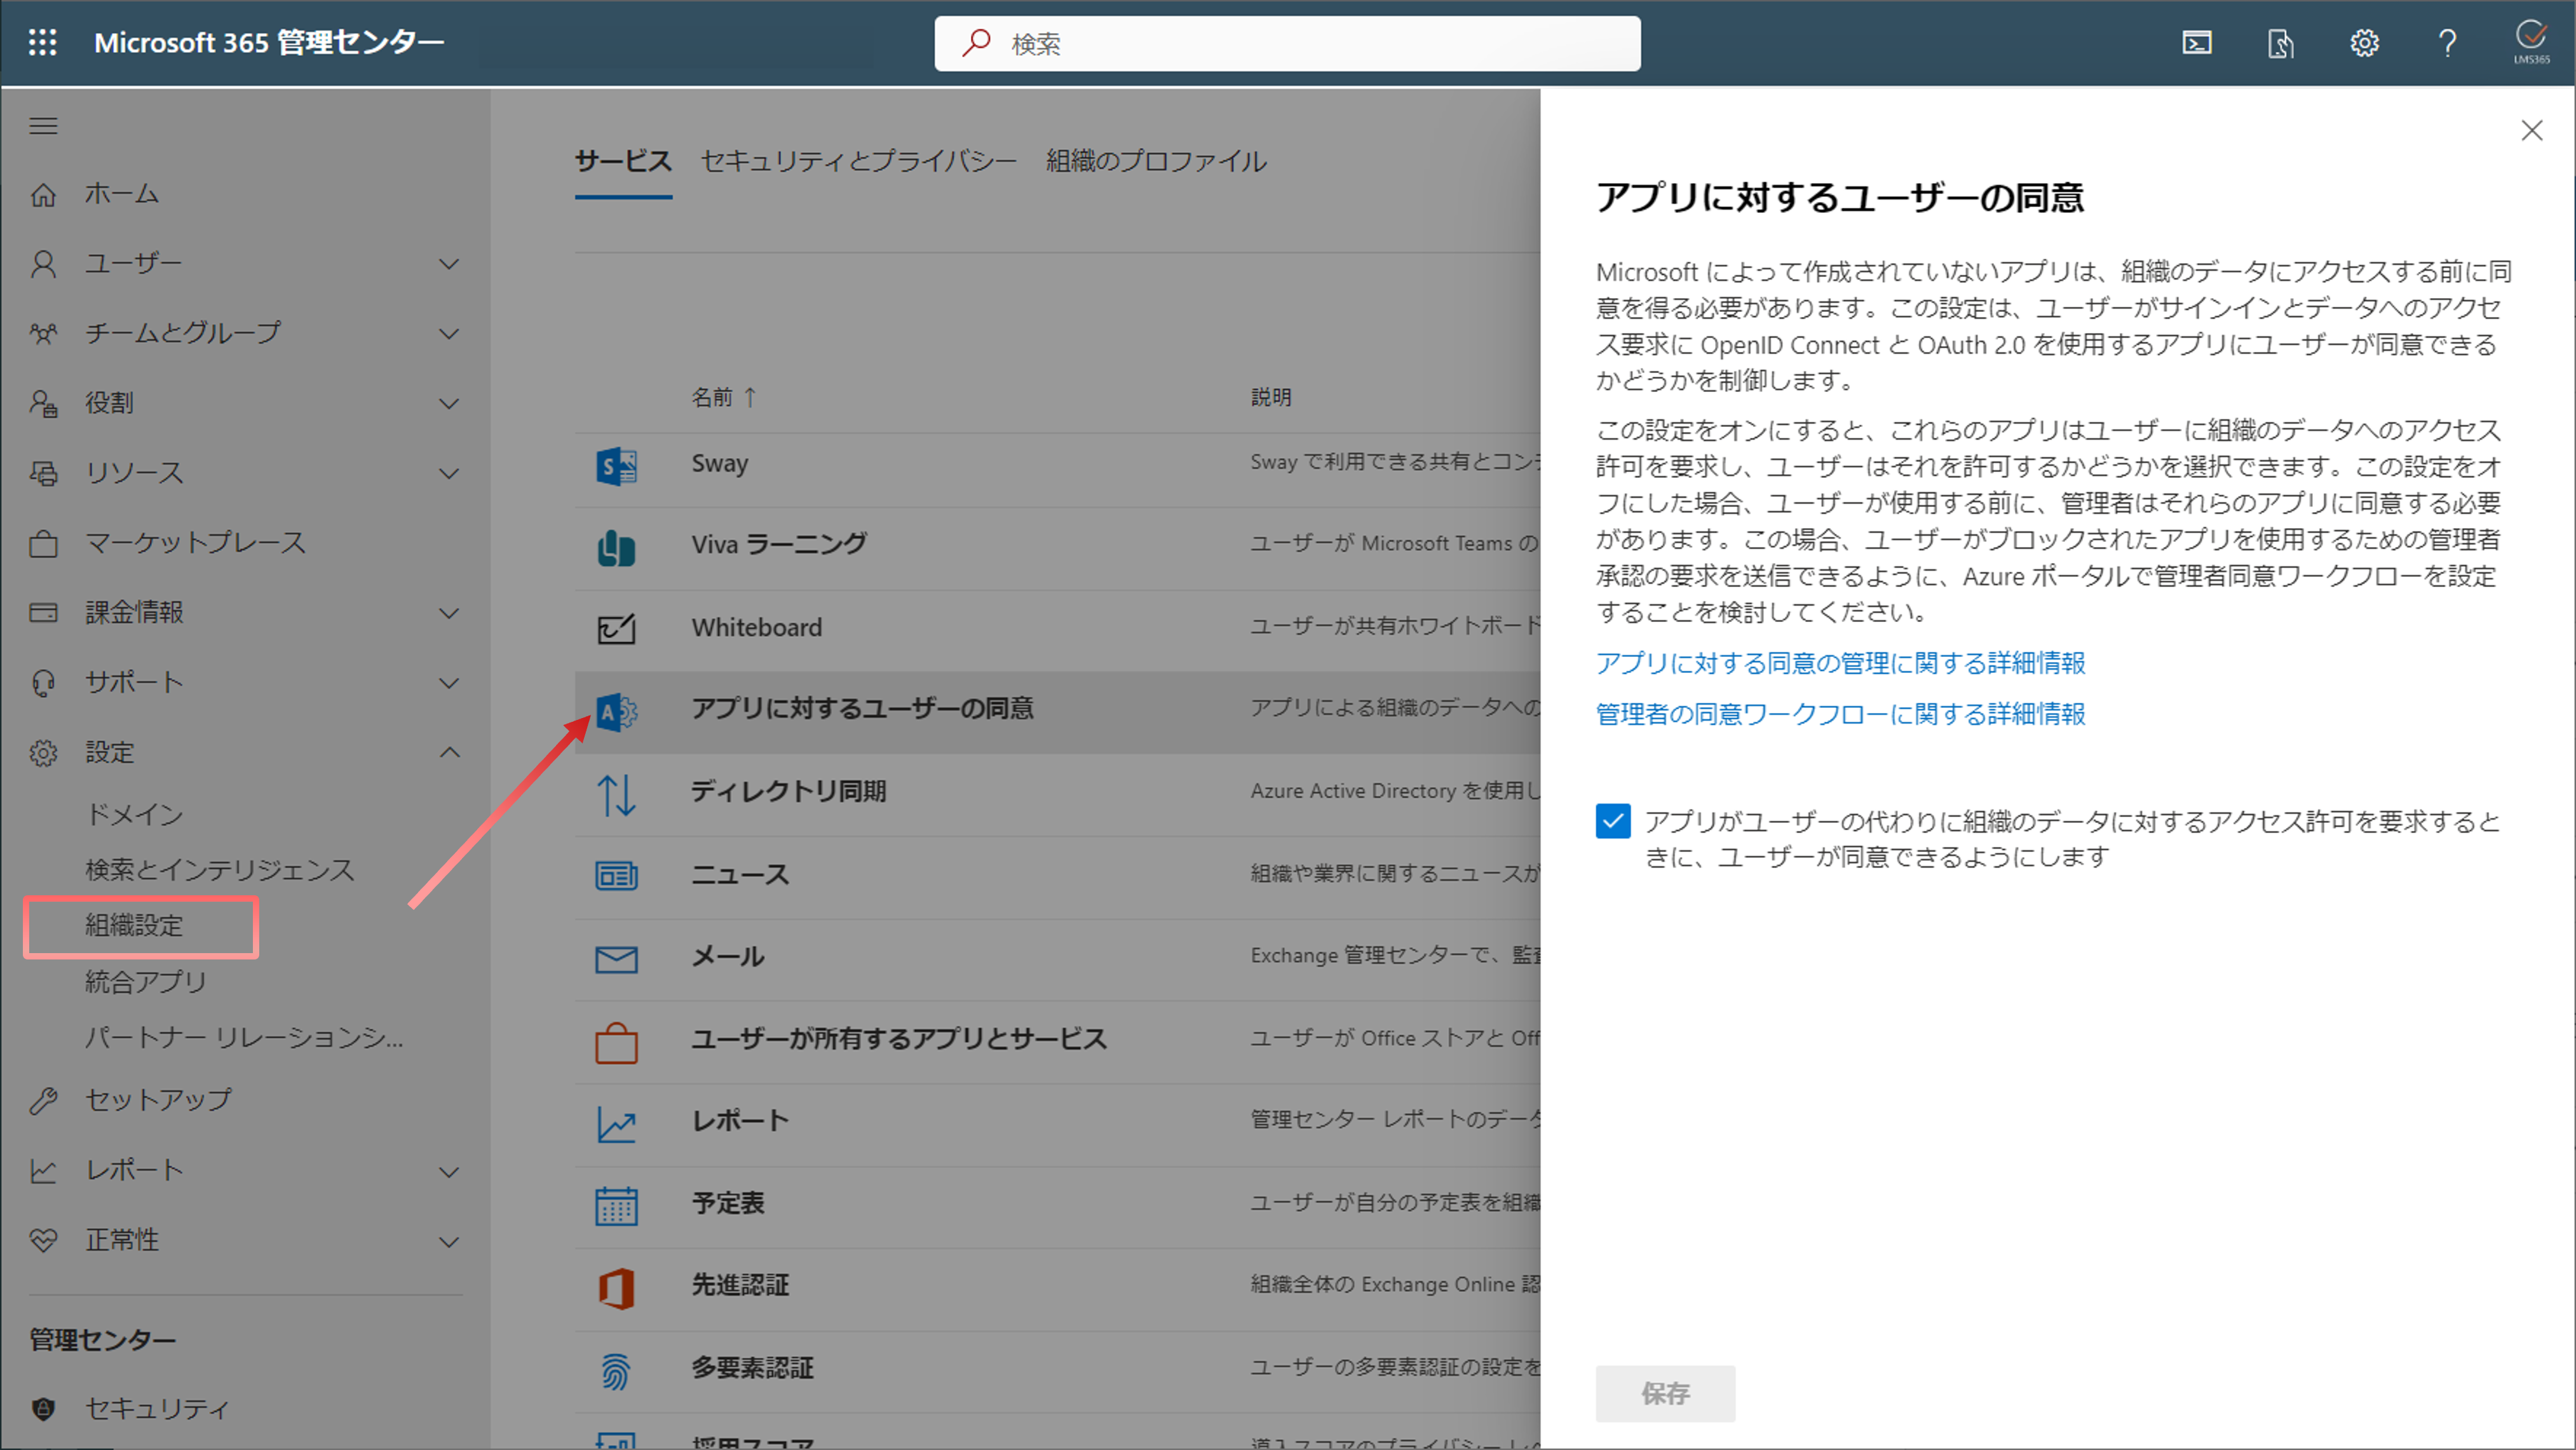Open 組織設定 in sidebar

tap(135, 926)
